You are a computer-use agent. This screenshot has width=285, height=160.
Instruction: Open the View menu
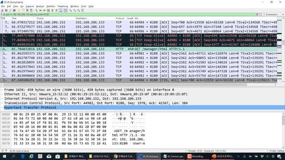point(16,6)
